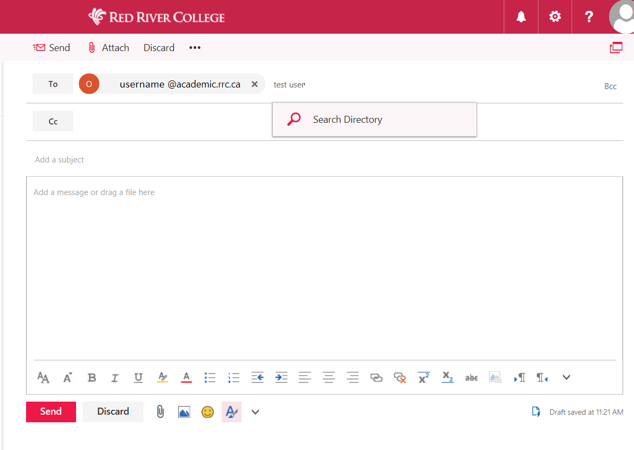Image resolution: width=634 pixels, height=450 pixels.
Task: Open the more commands ellipsis menu
Action: click(194, 47)
